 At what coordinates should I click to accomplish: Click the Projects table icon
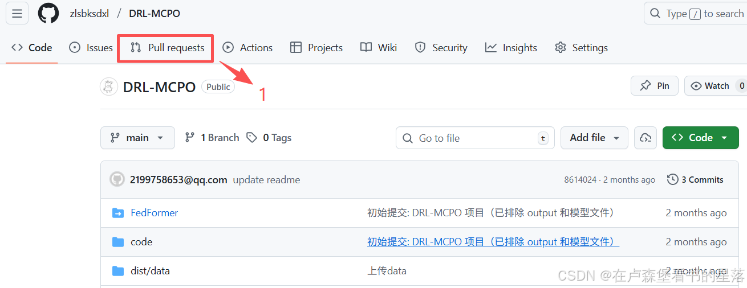point(296,48)
